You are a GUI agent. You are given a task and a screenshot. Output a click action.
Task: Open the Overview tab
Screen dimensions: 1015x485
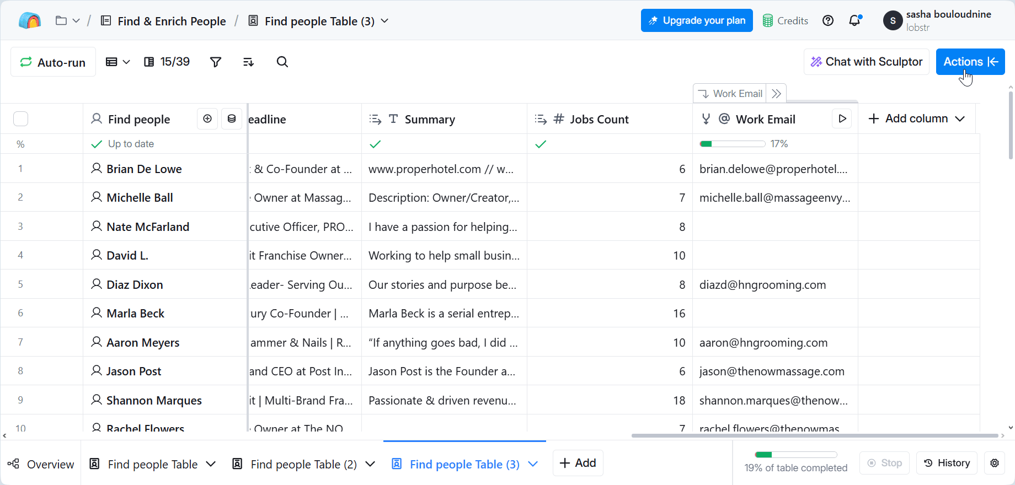coord(41,464)
